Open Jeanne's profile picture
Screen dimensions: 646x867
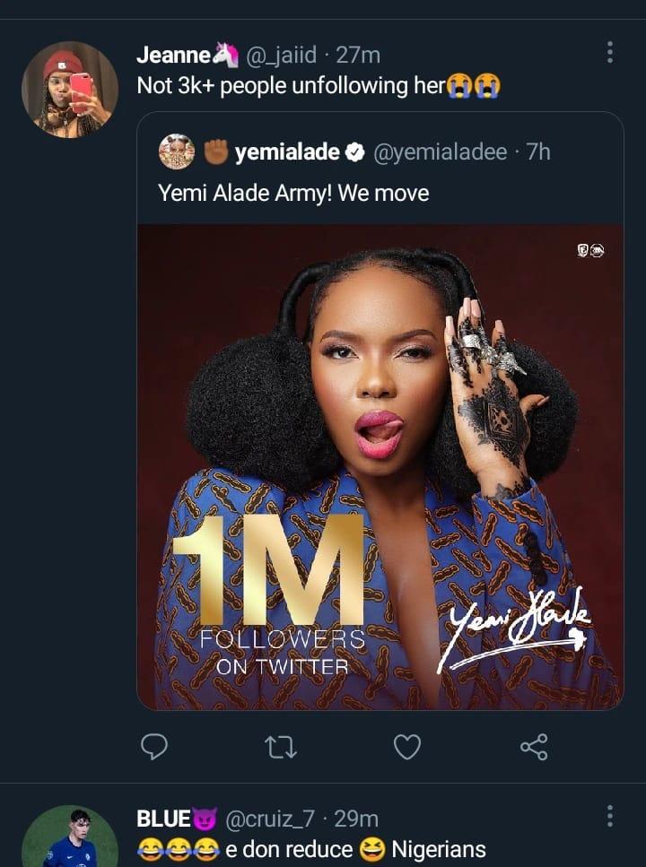click(x=70, y=90)
